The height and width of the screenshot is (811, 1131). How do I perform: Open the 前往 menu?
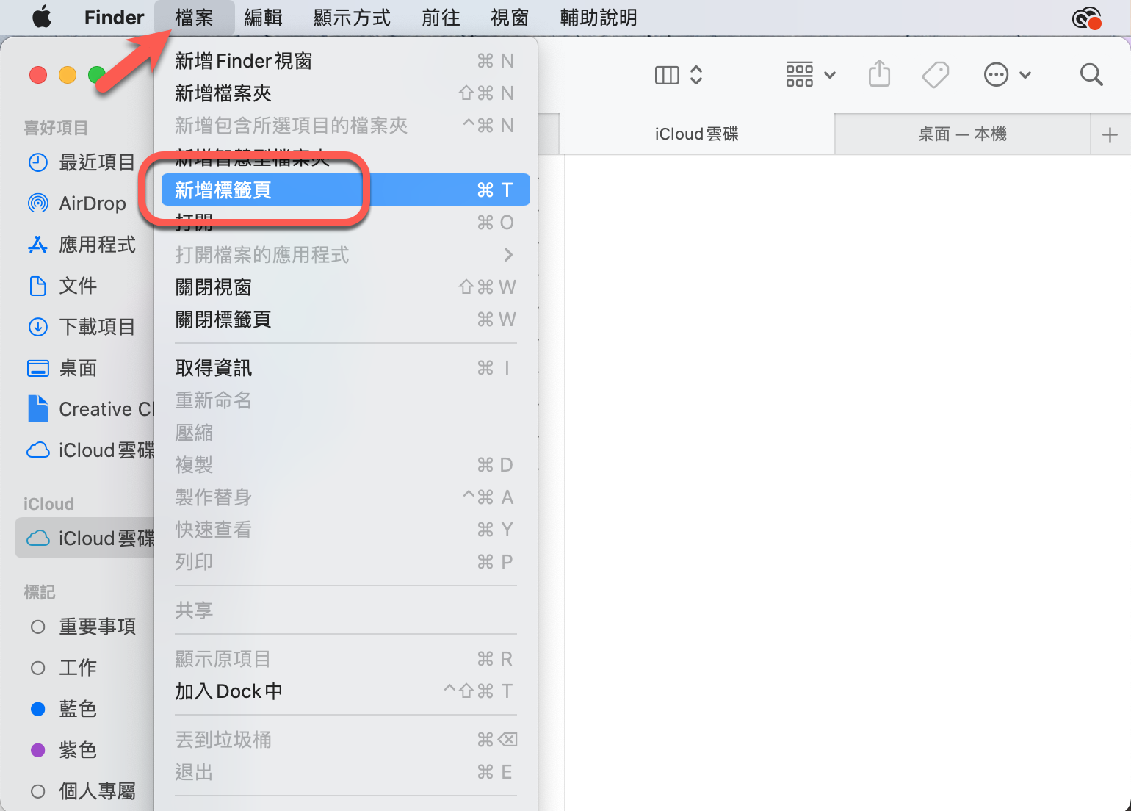tap(441, 17)
